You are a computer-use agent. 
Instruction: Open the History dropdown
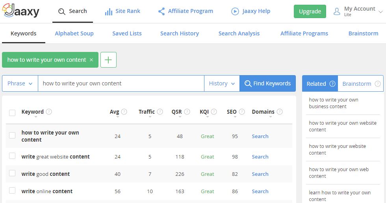[222, 83]
